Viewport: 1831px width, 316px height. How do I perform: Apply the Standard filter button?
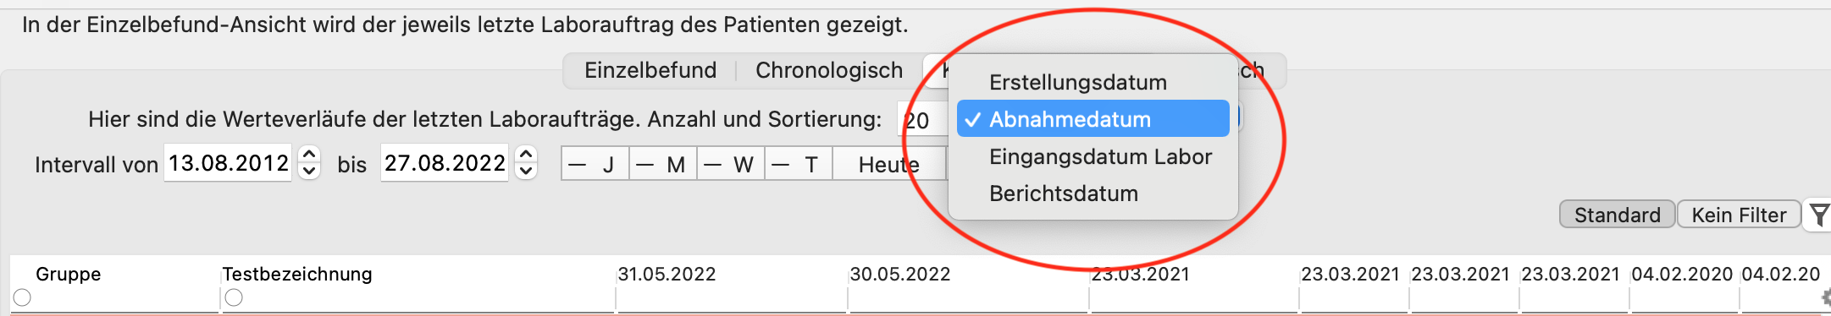coord(1617,215)
